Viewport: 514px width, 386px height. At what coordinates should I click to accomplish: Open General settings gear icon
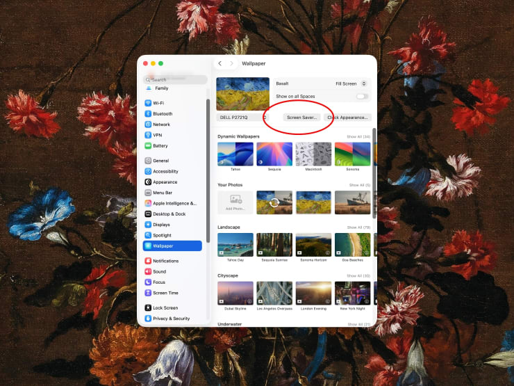pos(148,161)
